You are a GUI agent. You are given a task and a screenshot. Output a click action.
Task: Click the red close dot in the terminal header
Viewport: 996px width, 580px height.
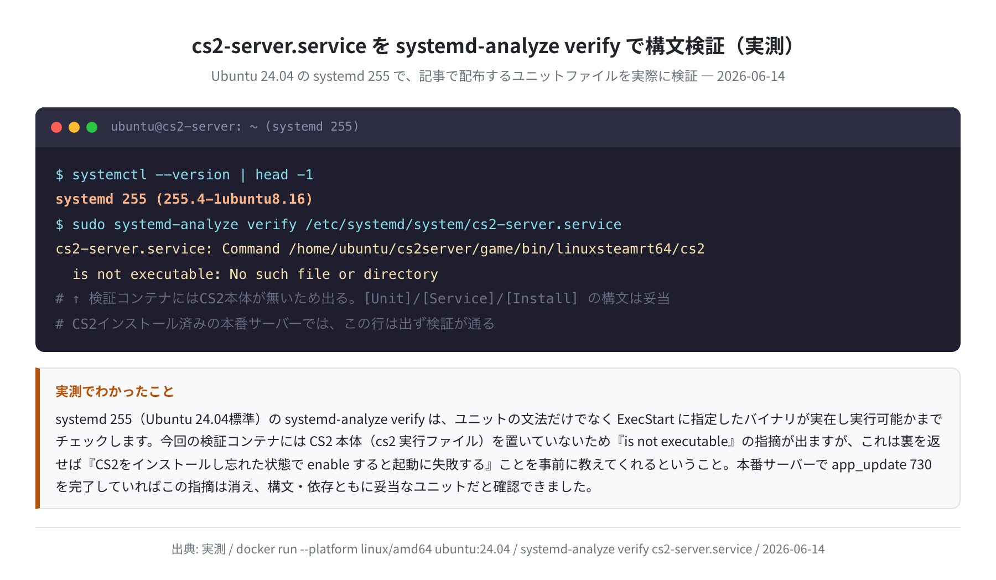[x=56, y=127]
